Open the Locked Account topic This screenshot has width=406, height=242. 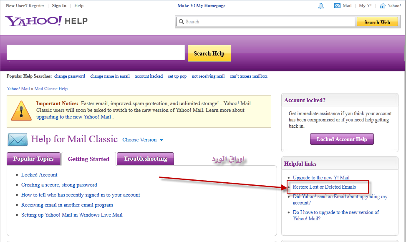point(39,175)
